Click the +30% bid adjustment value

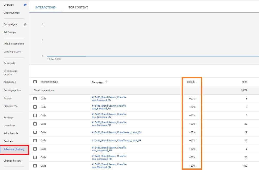coord(192,107)
